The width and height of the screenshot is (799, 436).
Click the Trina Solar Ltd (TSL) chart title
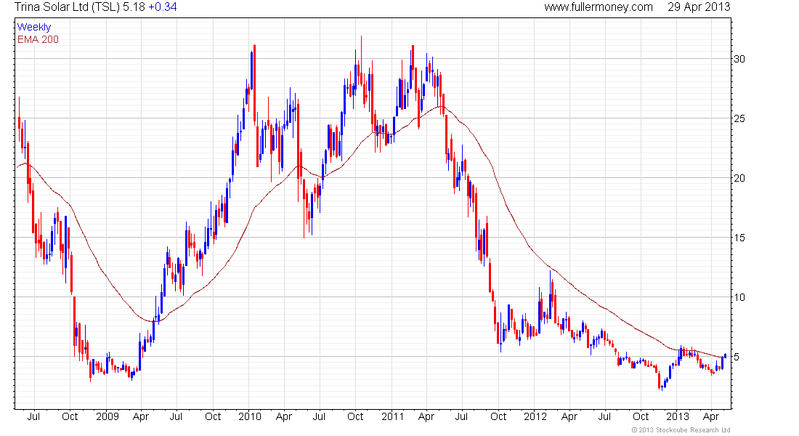pos(66,7)
